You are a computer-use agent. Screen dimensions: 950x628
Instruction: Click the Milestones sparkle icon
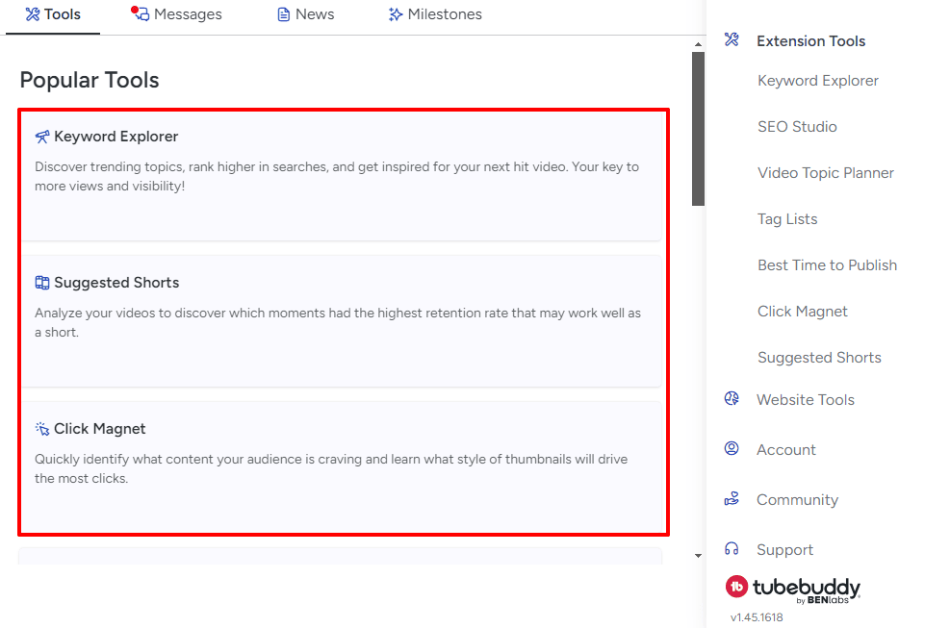click(396, 14)
